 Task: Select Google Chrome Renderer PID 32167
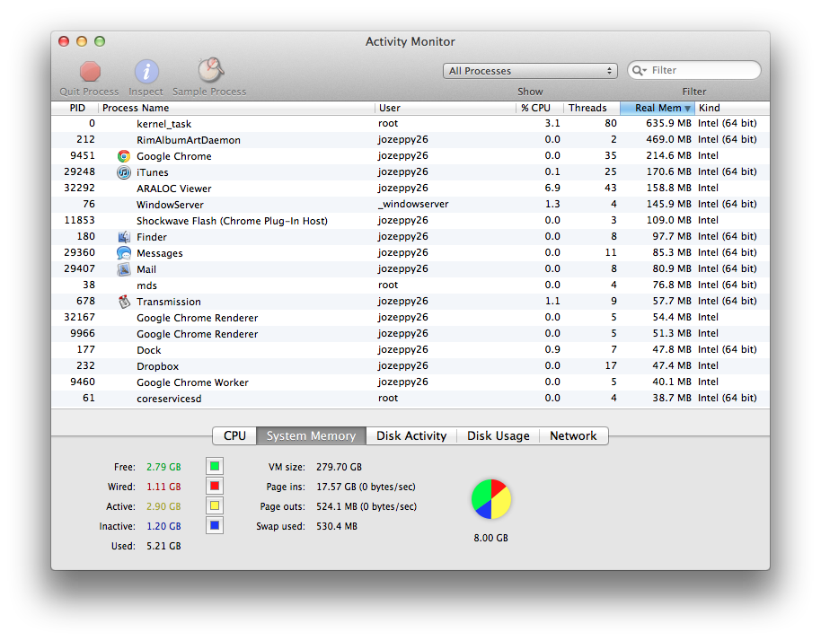410,318
